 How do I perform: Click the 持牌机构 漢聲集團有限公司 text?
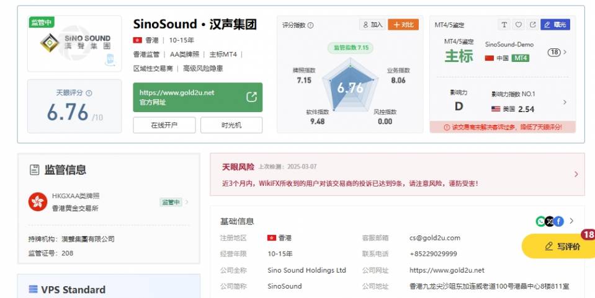(71, 239)
